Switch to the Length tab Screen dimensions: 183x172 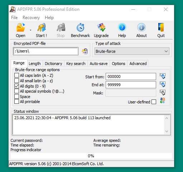(x=35, y=64)
